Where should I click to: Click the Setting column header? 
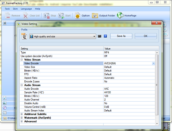point(62,49)
